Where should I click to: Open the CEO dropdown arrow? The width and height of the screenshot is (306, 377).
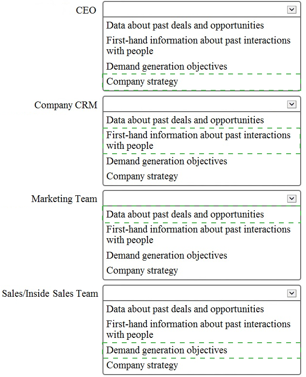pos(291,10)
